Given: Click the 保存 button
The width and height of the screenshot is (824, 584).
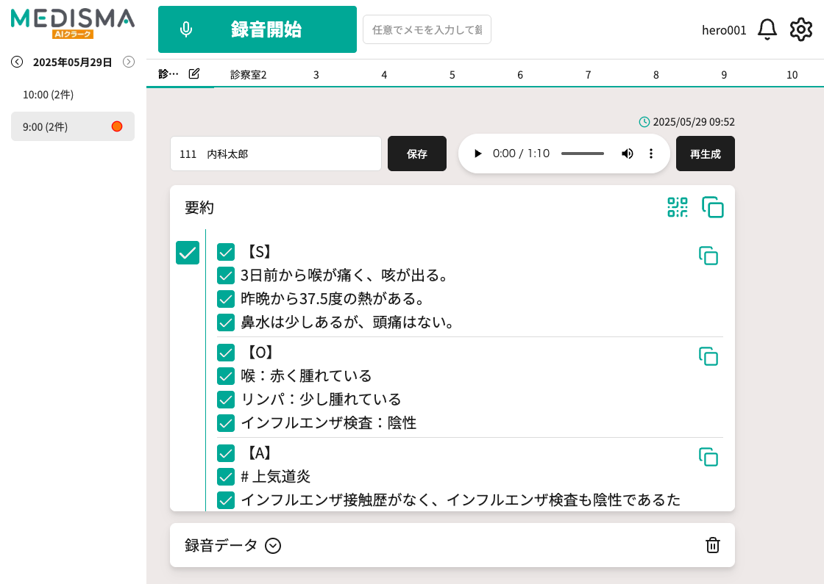Looking at the screenshot, I should click(x=417, y=154).
